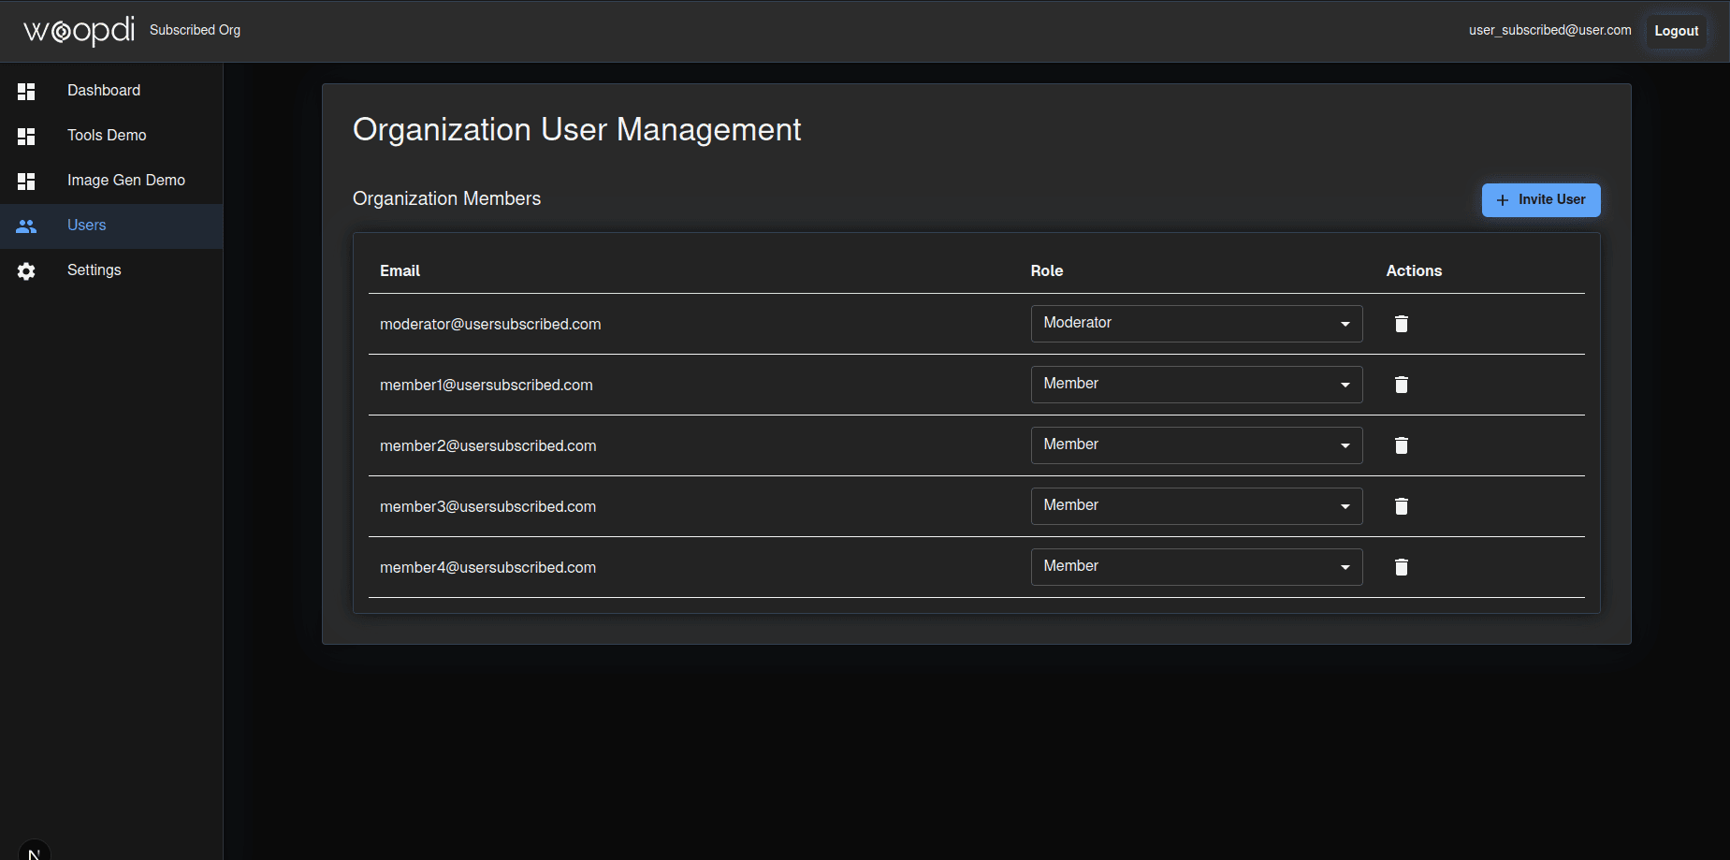Delete member3 using the trash icon
Viewport: 1730px width, 860px height.
(1401, 506)
